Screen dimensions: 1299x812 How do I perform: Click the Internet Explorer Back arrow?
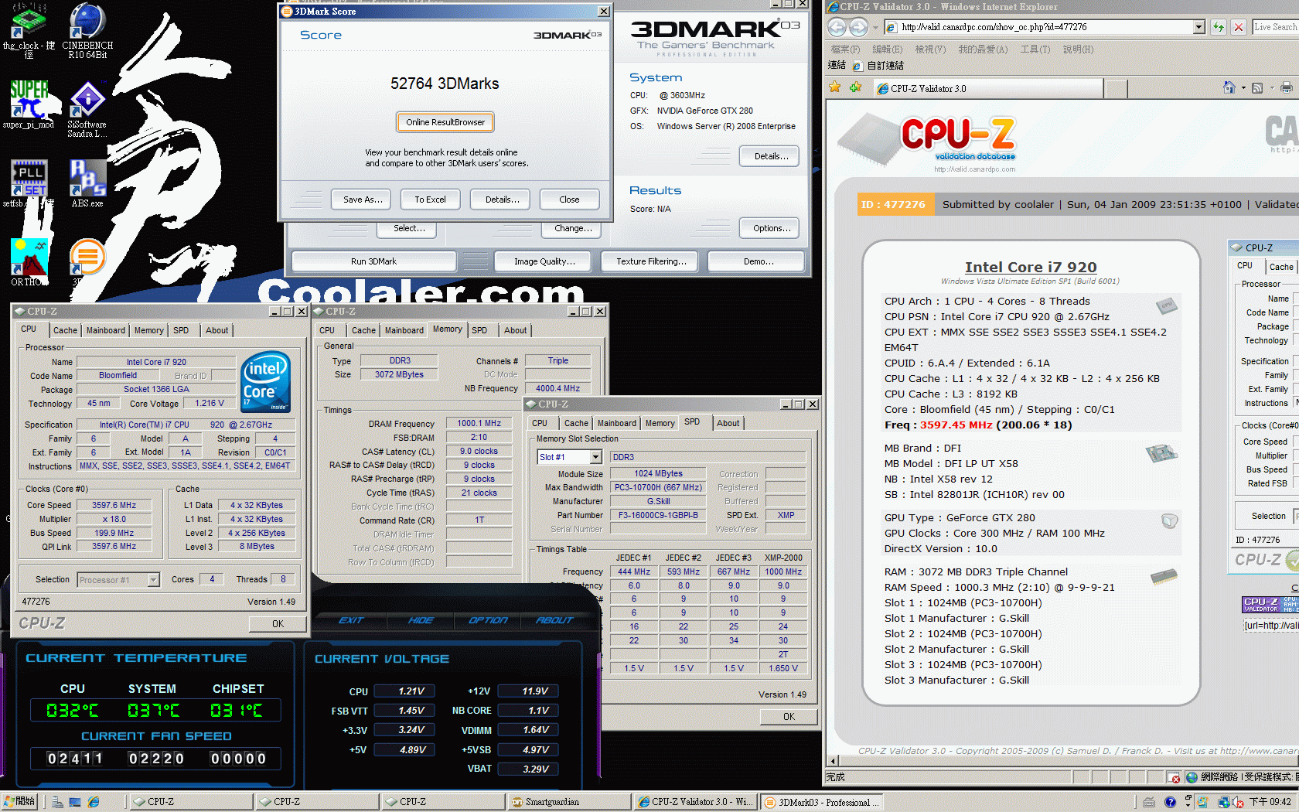(837, 27)
